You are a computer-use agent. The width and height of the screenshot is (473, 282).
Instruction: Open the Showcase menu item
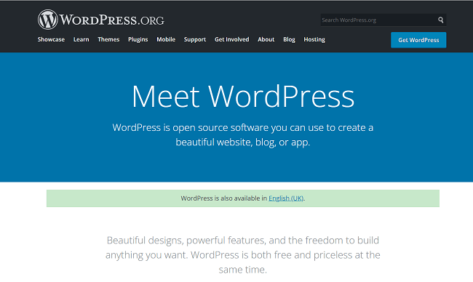(51, 39)
